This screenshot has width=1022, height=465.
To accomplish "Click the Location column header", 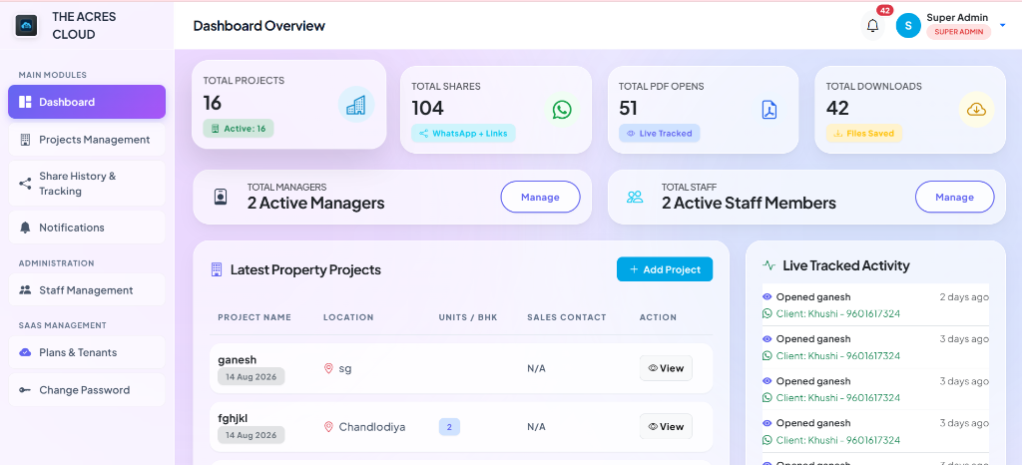I will click(x=348, y=317).
